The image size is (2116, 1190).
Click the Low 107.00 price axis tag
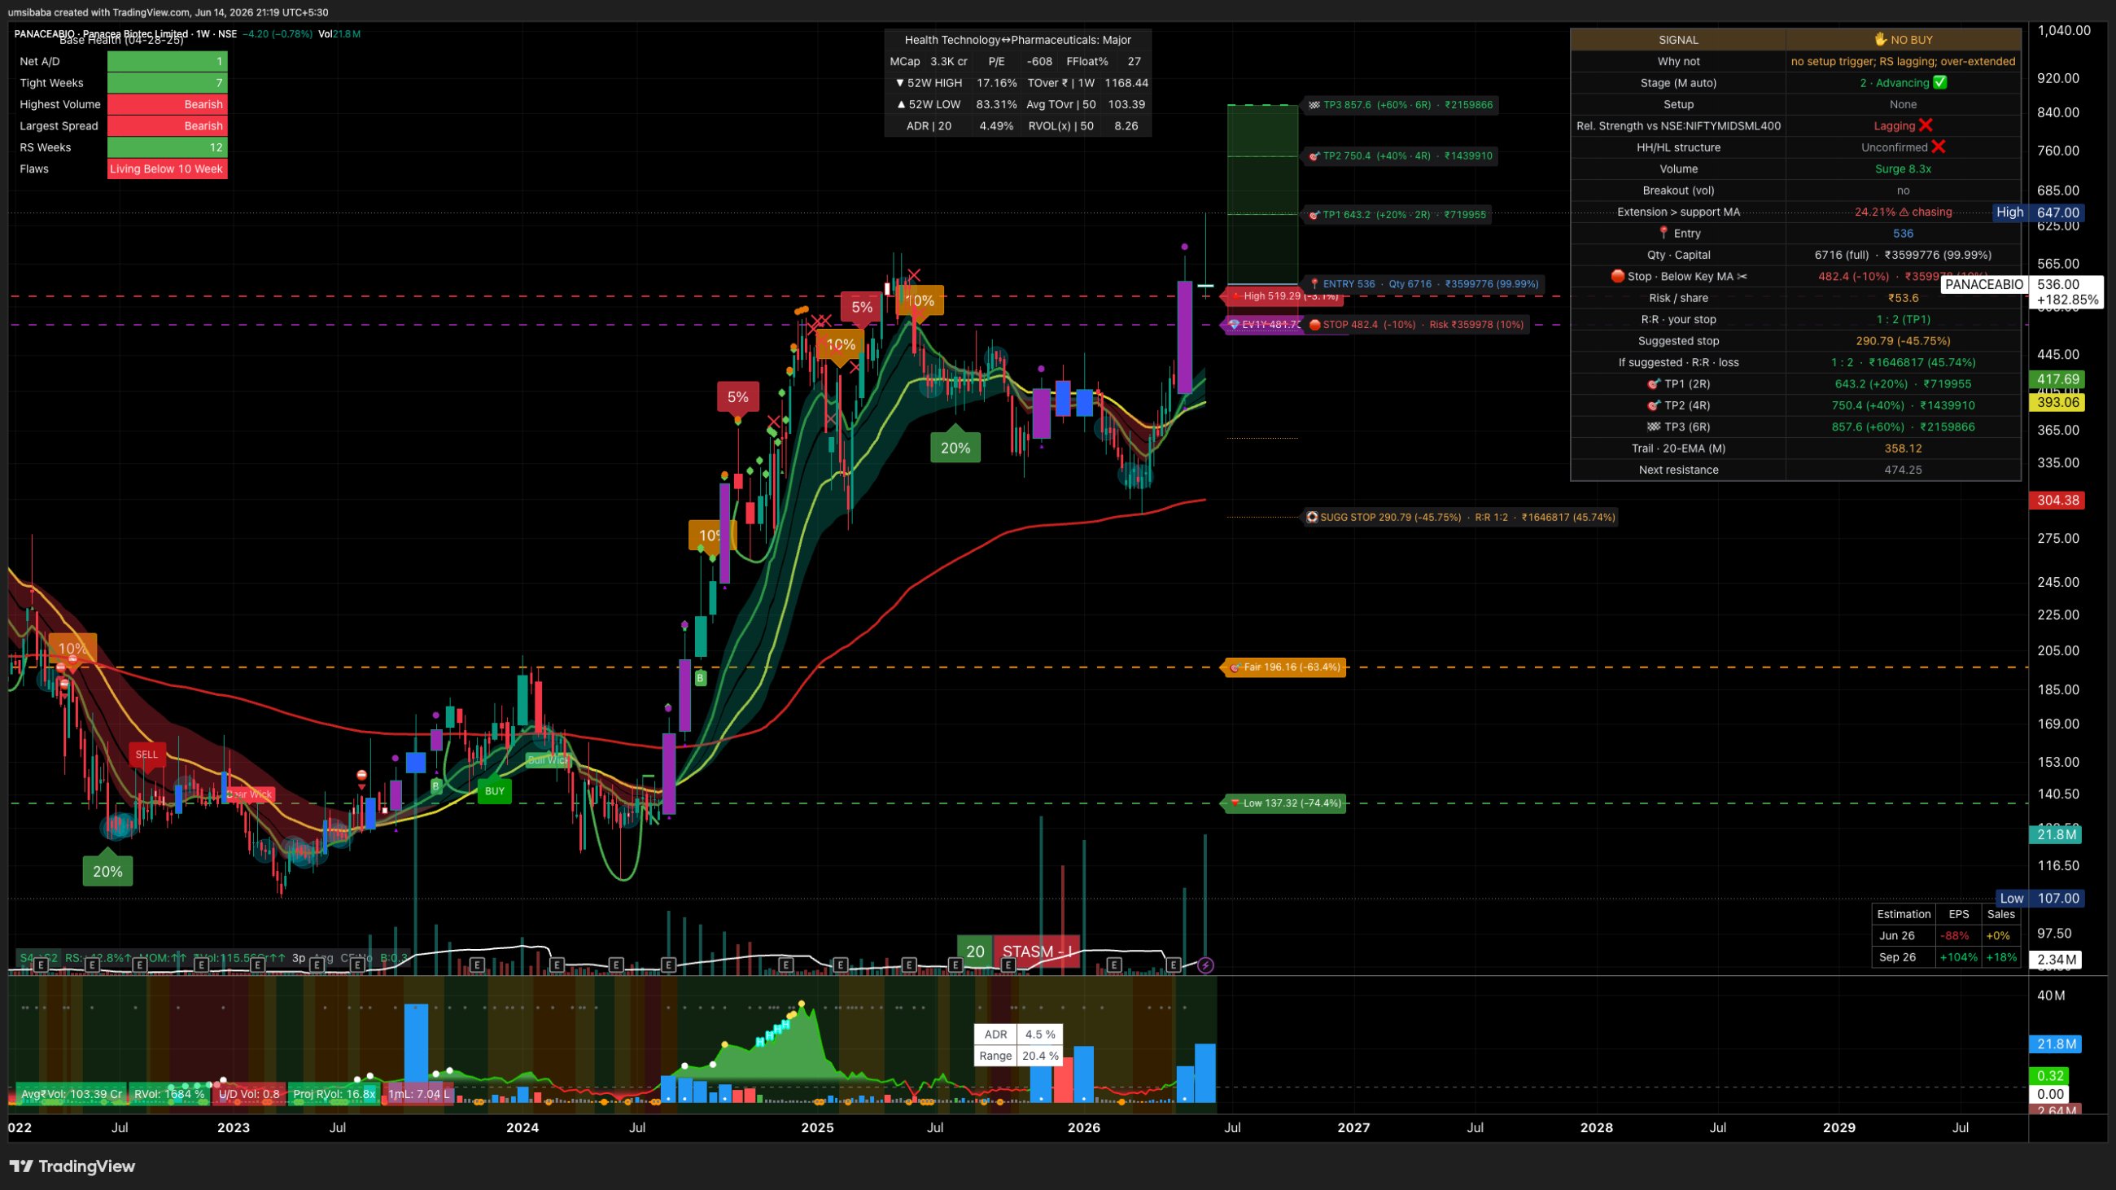(x=2039, y=899)
